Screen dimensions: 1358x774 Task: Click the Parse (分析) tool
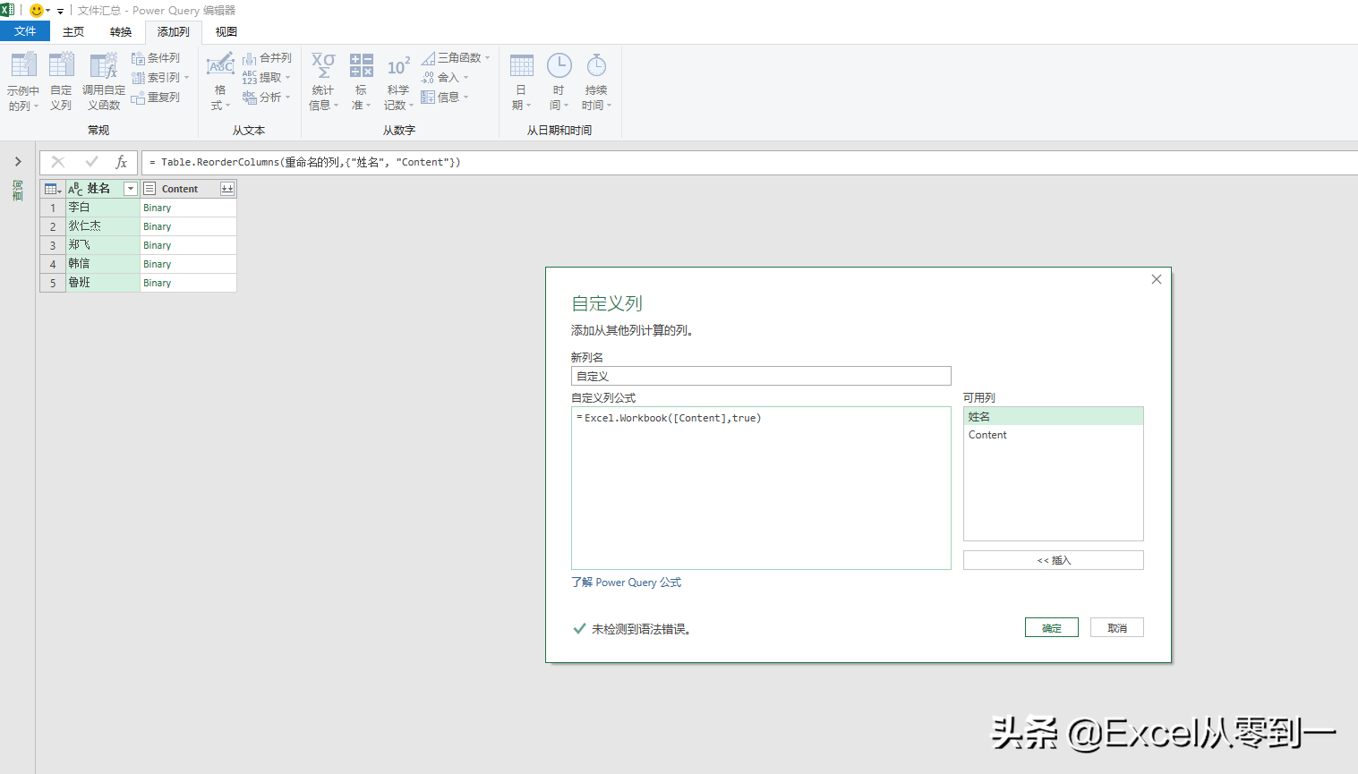266,98
